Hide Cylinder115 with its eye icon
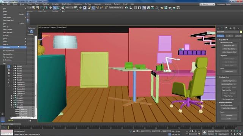The image size is (243, 136). [x=16, y=109]
